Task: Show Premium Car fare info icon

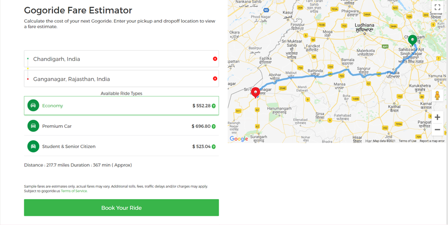Action: coord(214,126)
